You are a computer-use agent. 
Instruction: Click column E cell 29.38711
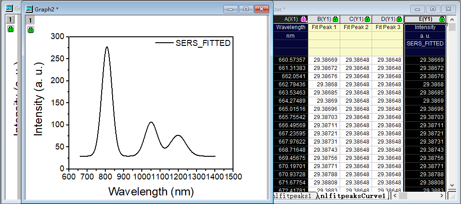click(x=425, y=125)
